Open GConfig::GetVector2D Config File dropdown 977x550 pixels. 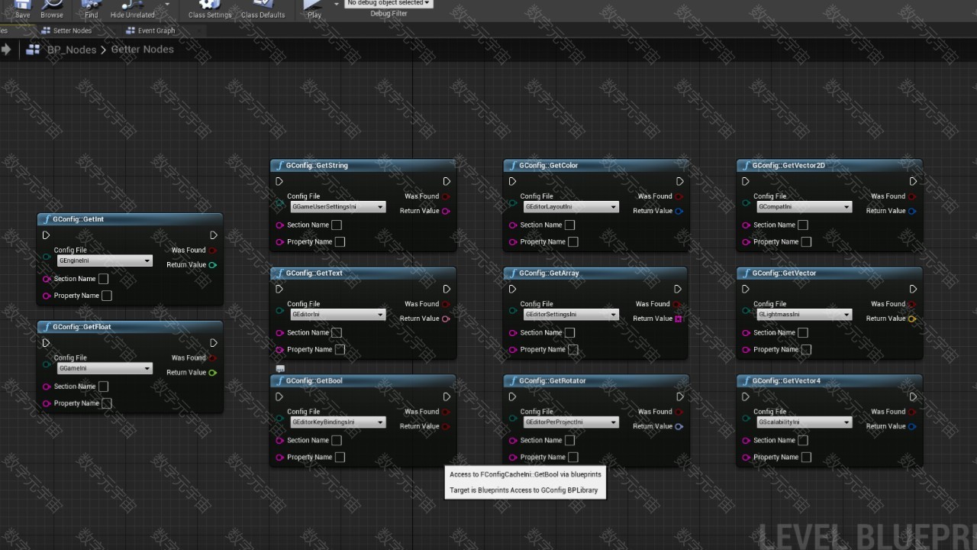tap(804, 207)
